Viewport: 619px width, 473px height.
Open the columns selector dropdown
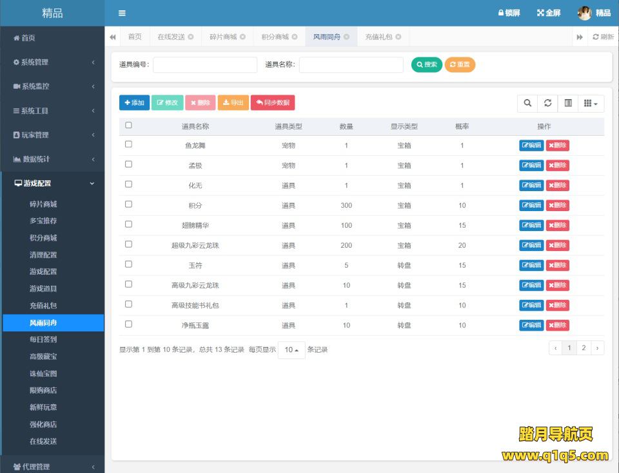[590, 103]
